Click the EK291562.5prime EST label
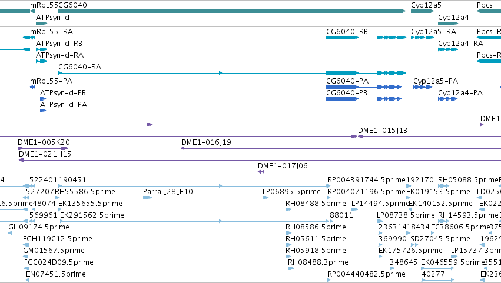This screenshot has height=283, width=501. (x=92, y=215)
